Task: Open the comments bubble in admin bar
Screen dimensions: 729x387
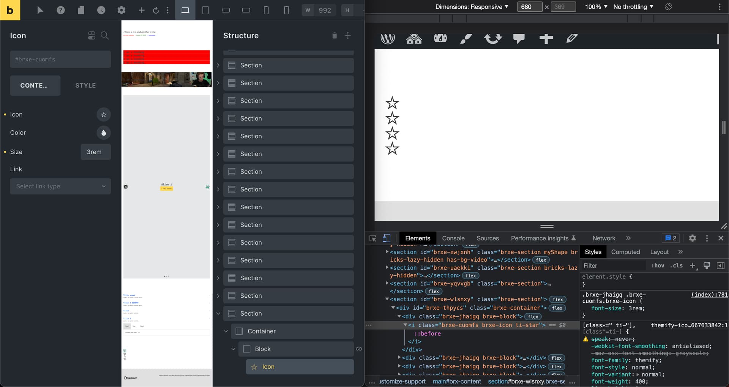Action: (519, 38)
